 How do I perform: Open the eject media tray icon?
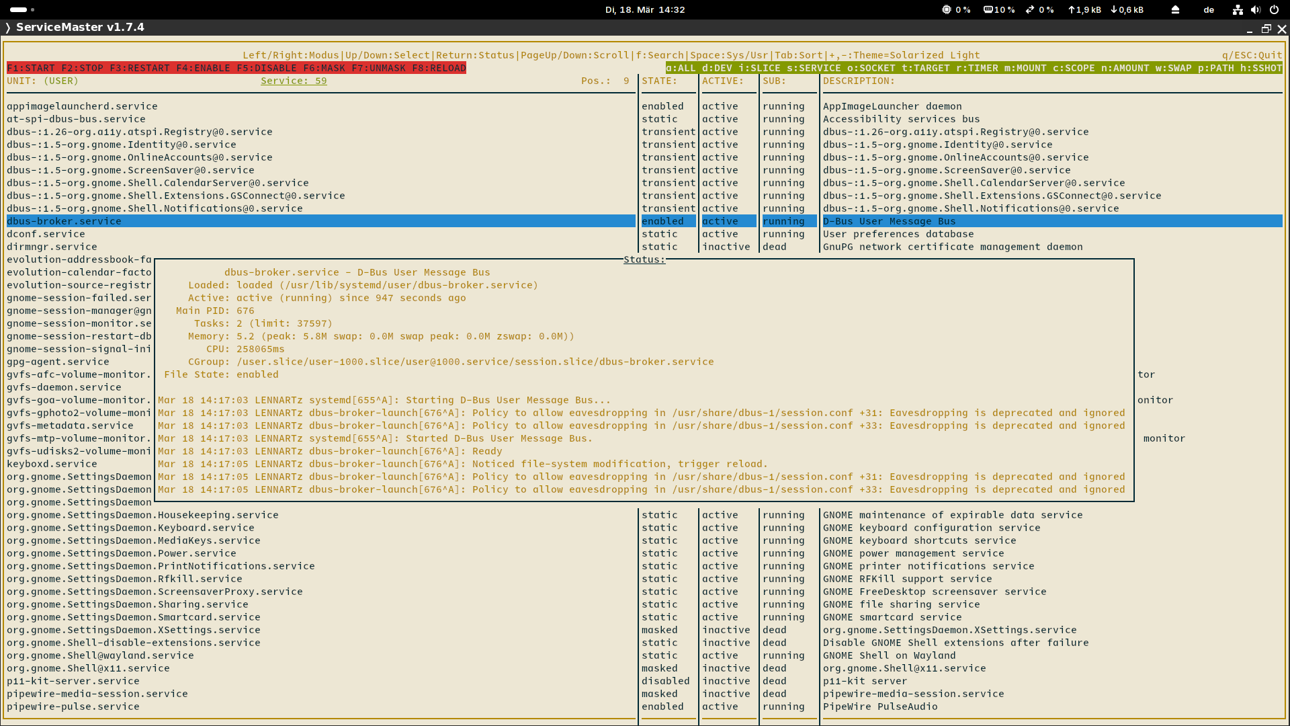[1175, 9]
